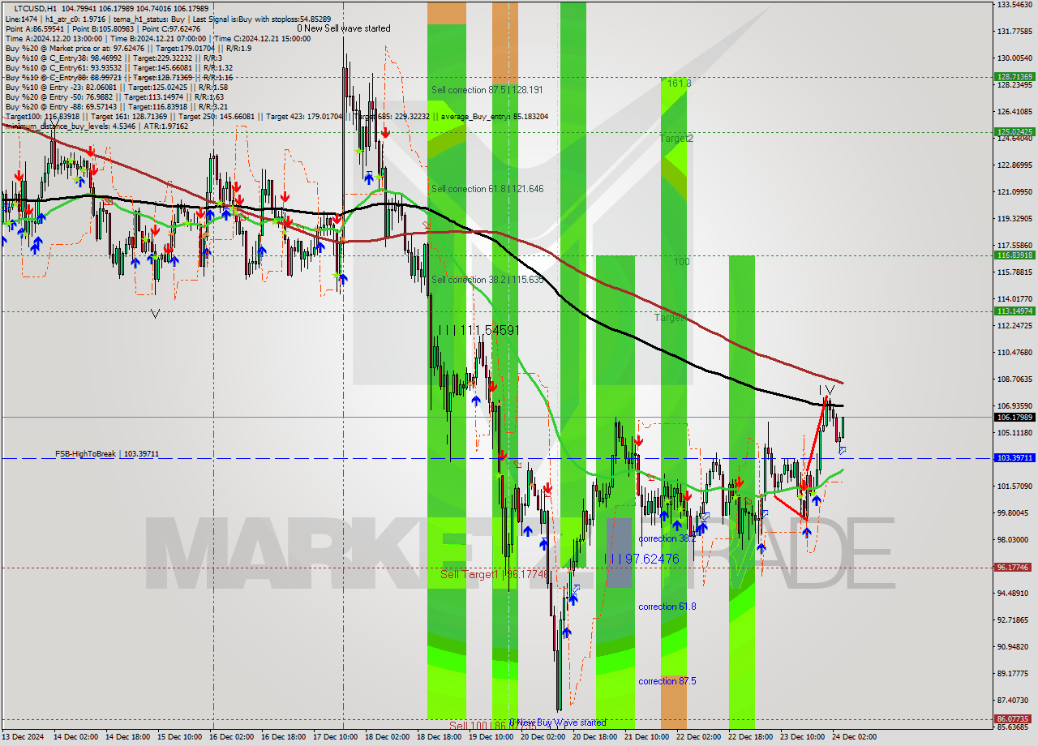Click the 90.94820 price axis value

coord(1014,647)
